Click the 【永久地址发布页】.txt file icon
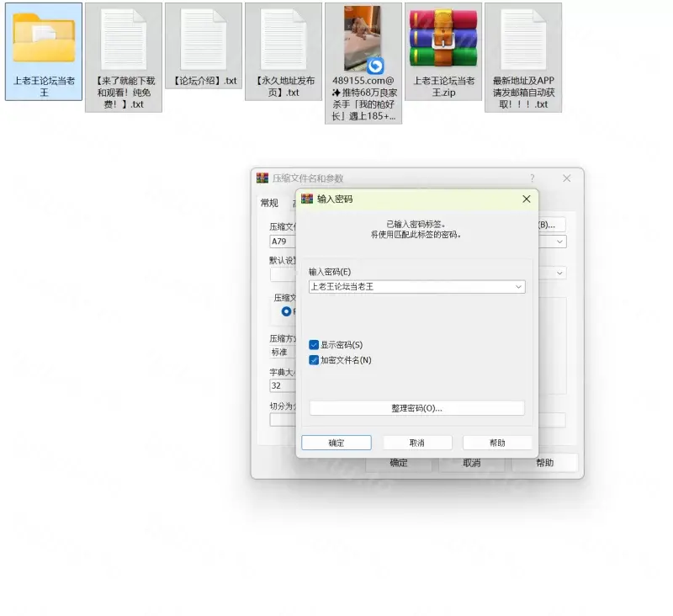Screen dimensions: 673x616 (283, 39)
